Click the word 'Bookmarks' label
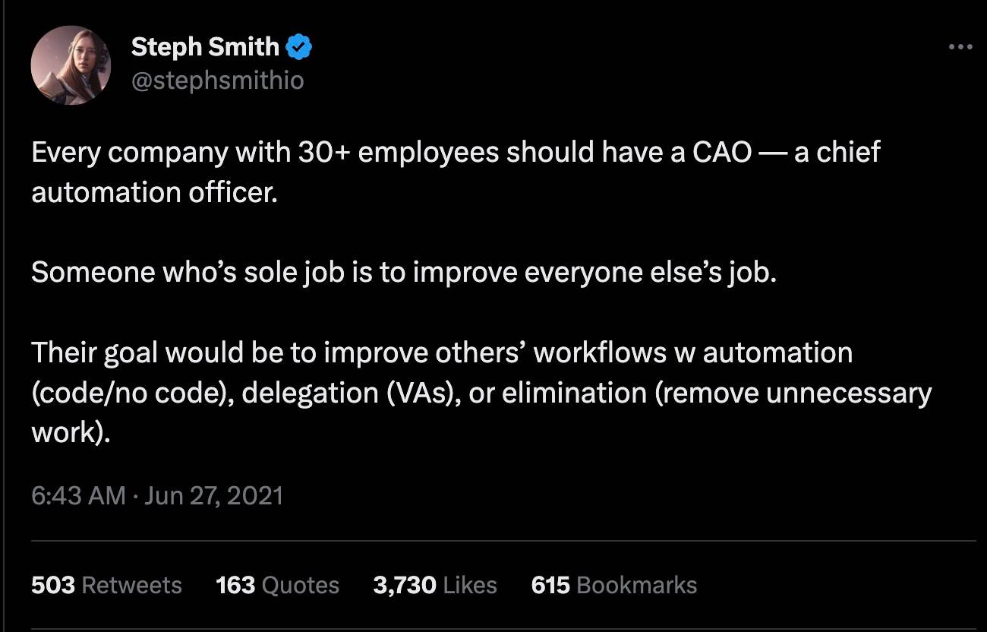This screenshot has width=987, height=632. [637, 585]
